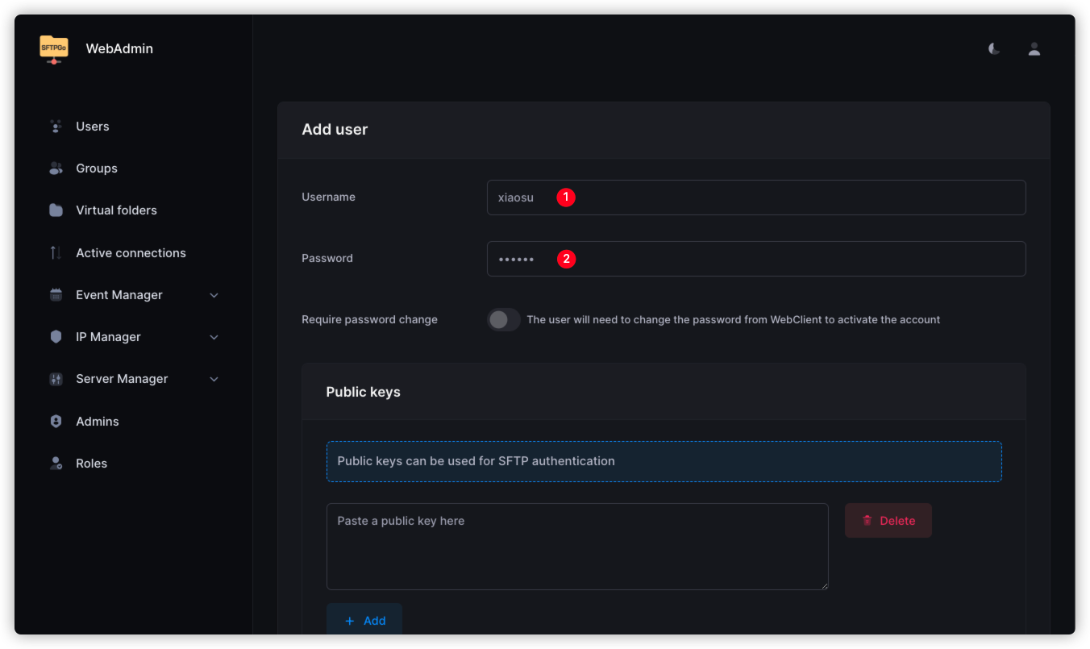The image size is (1090, 649).
Task: Click the Active connections arrows icon
Action: point(56,253)
